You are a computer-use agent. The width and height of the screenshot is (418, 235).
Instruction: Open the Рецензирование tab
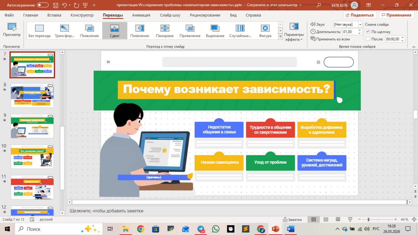coord(205,15)
